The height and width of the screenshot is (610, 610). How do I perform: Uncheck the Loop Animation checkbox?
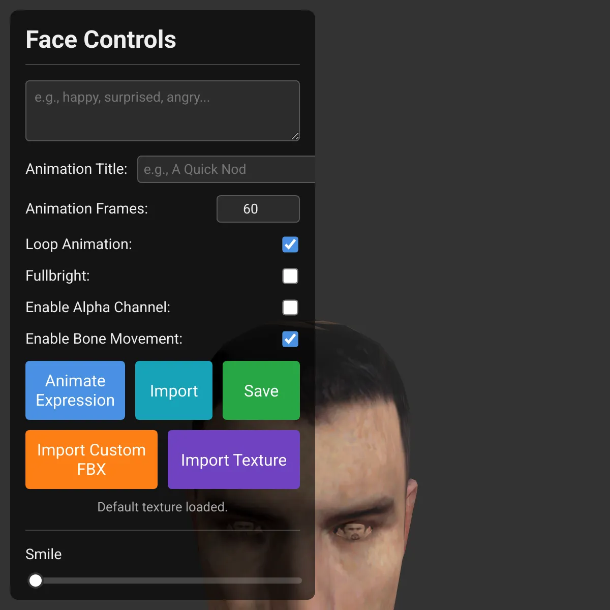pyautogui.click(x=290, y=245)
